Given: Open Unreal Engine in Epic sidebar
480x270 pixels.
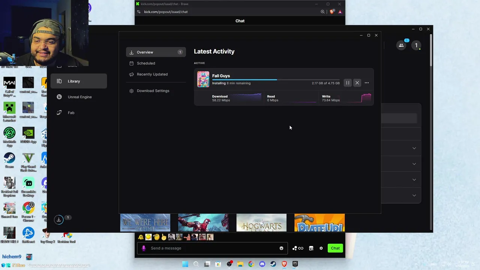Looking at the screenshot, I should pyautogui.click(x=79, y=97).
